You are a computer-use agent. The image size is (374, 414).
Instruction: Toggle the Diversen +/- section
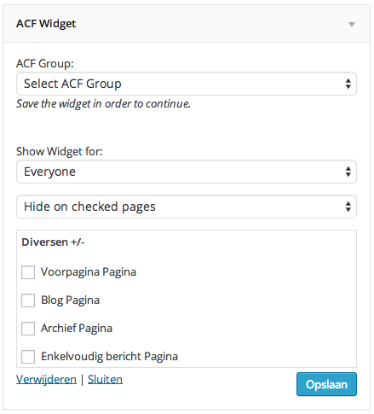coord(53,242)
